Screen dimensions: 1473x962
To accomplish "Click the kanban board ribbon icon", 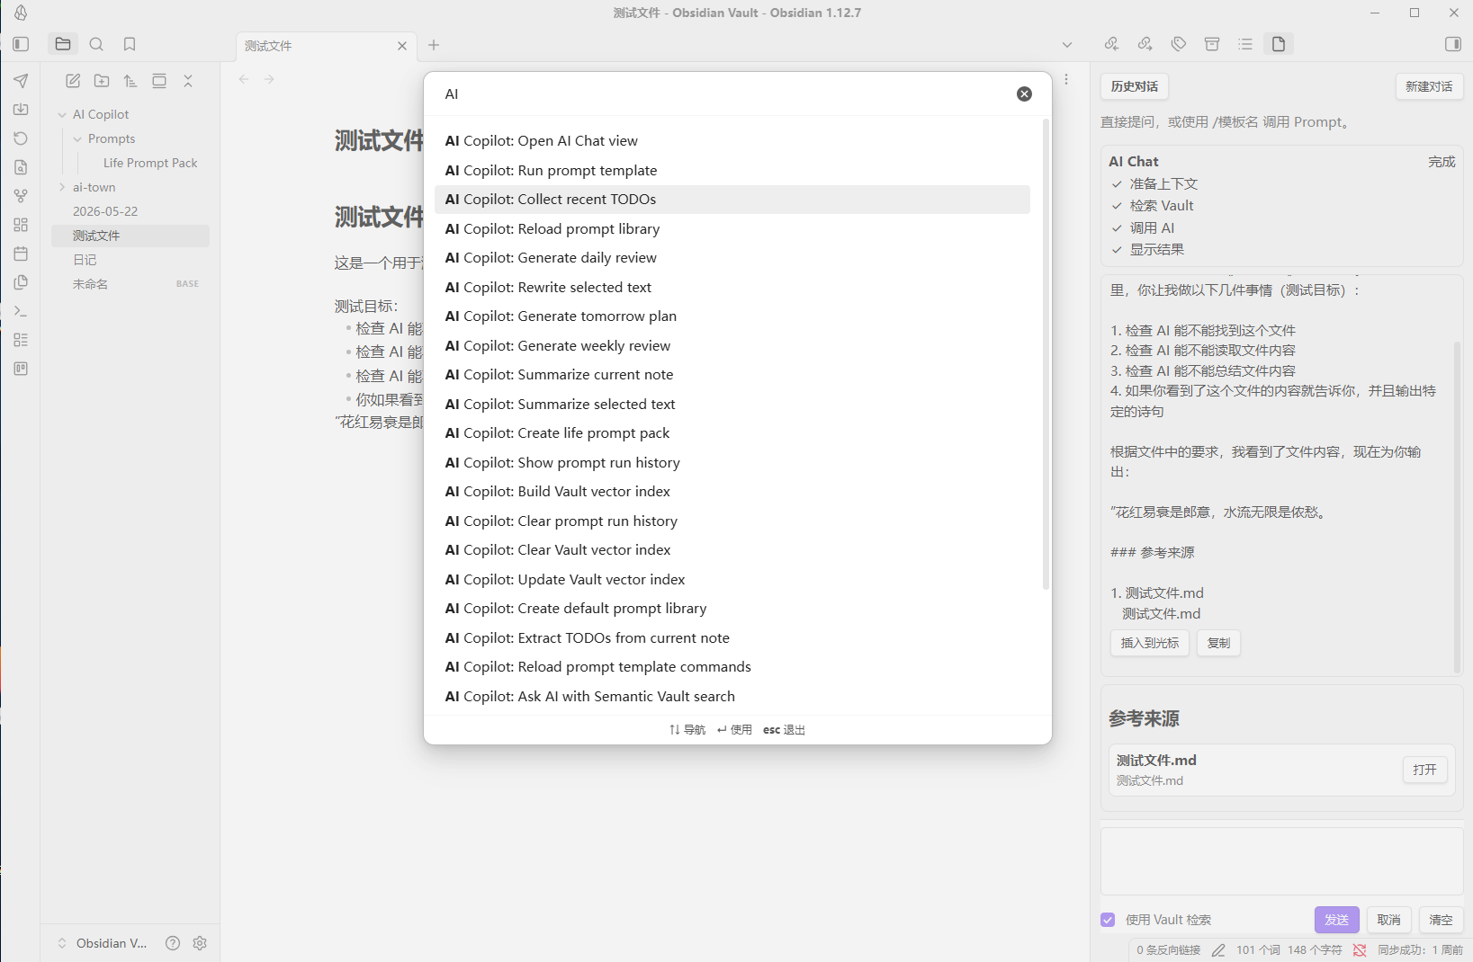I will click(21, 369).
